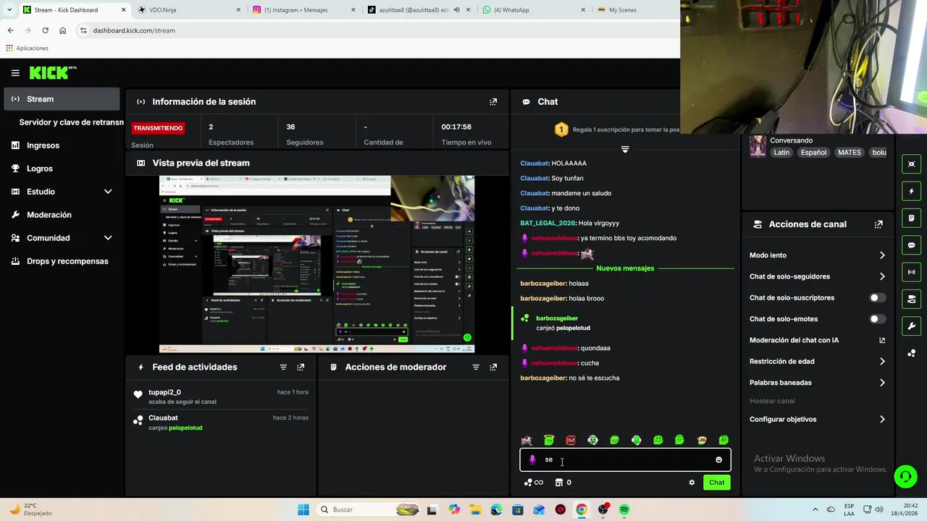Viewport: 927px width, 521px height.
Task: Open the Feed de actividades filter
Action: [283, 367]
